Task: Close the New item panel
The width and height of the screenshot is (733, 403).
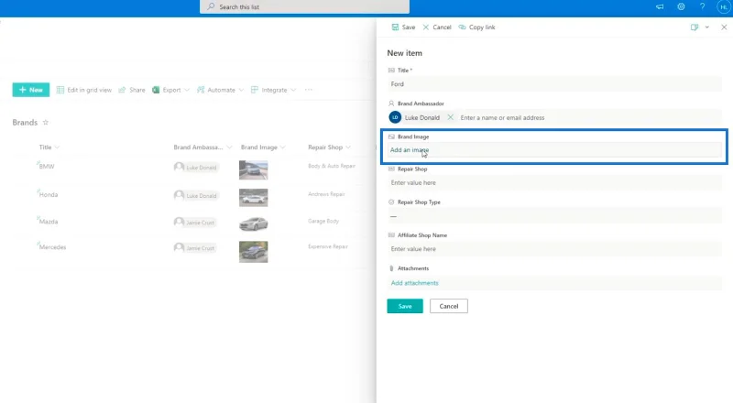Action: tap(724, 27)
